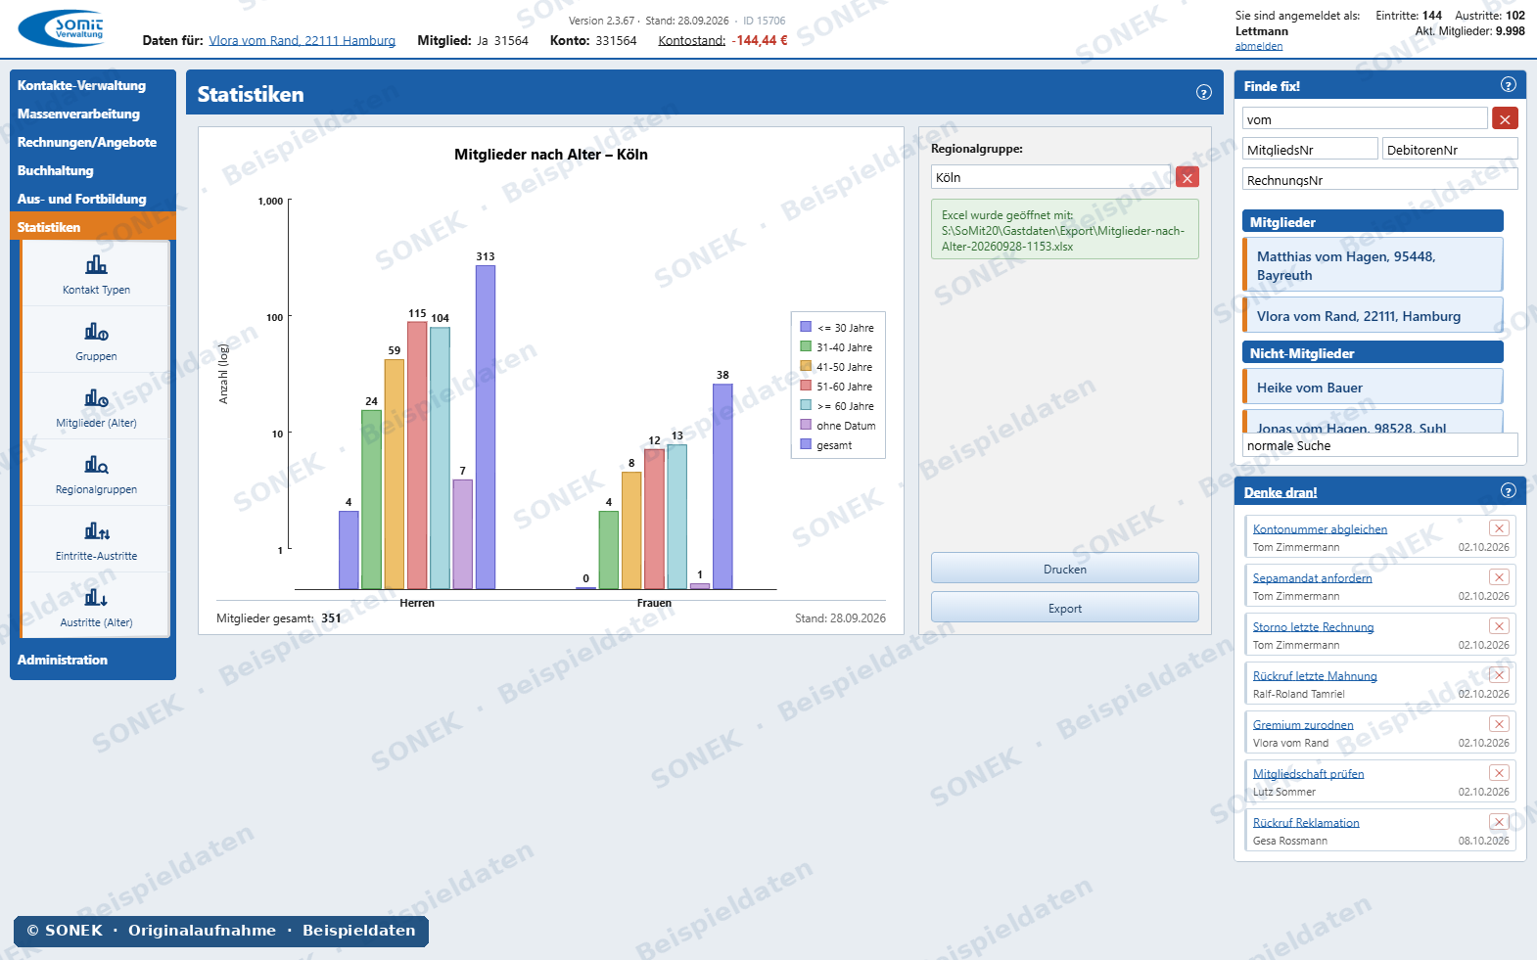This screenshot has width=1537, height=960.
Task: Open Administration menu
Action: (93, 660)
